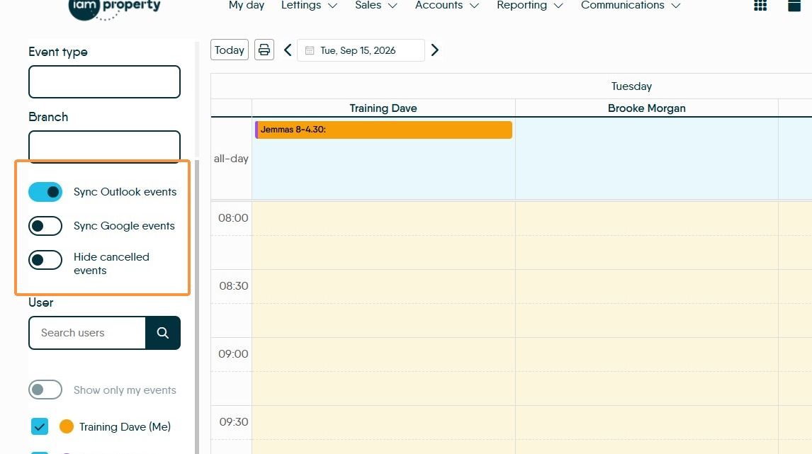Disable Sync Outlook events toggle
Image resolution: width=812 pixels, height=454 pixels.
[x=45, y=192]
